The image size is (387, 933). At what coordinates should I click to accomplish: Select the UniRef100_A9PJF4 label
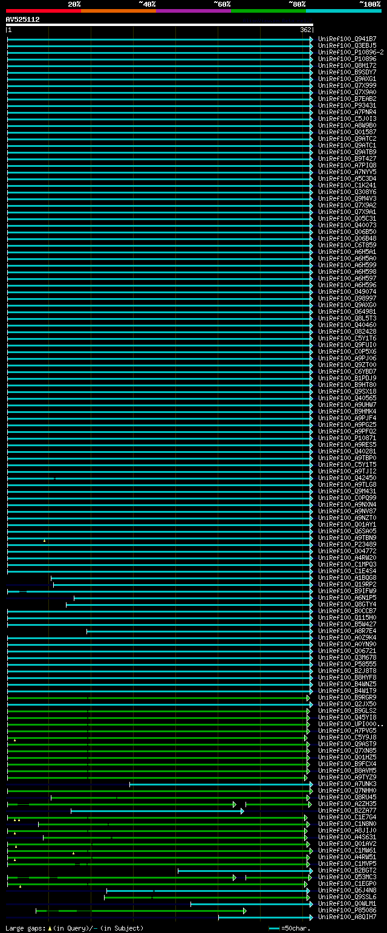pos(347,418)
